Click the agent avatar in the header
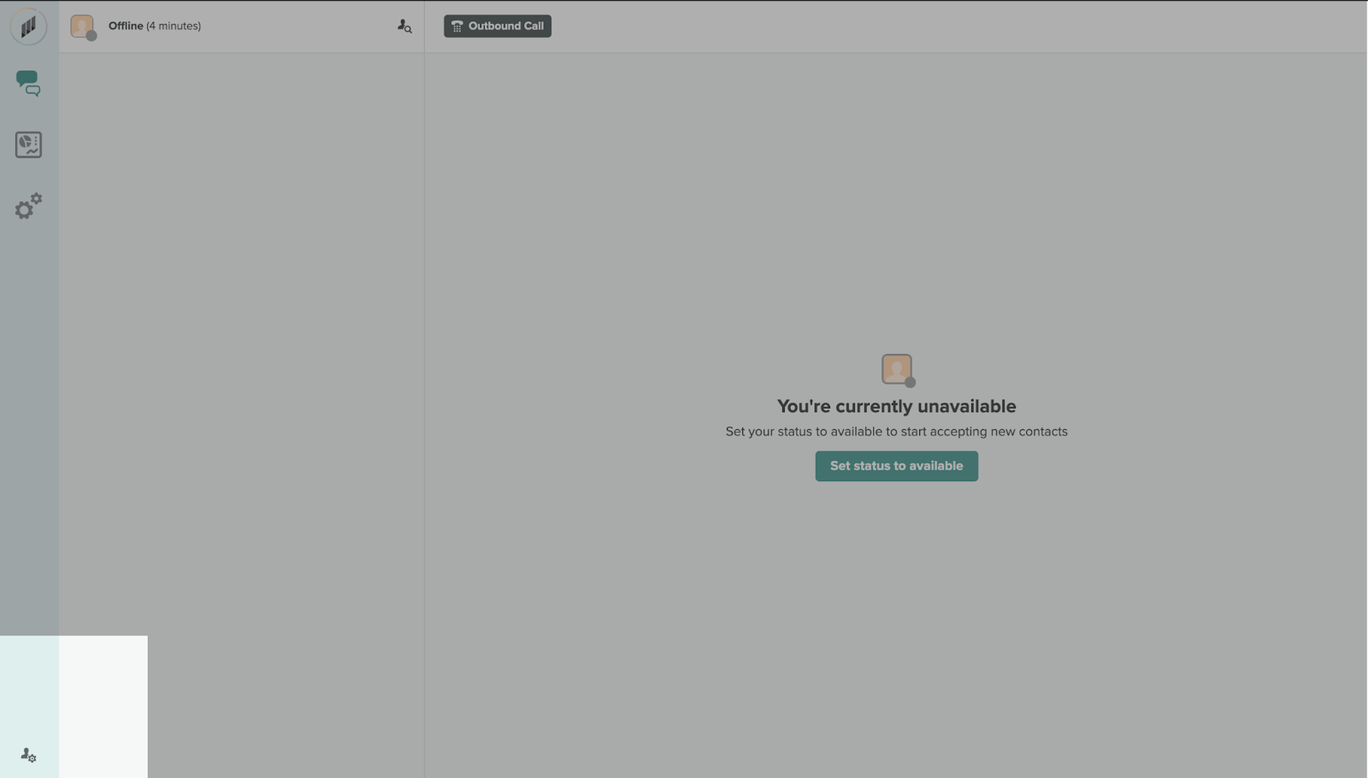1368x778 pixels. pos(81,26)
